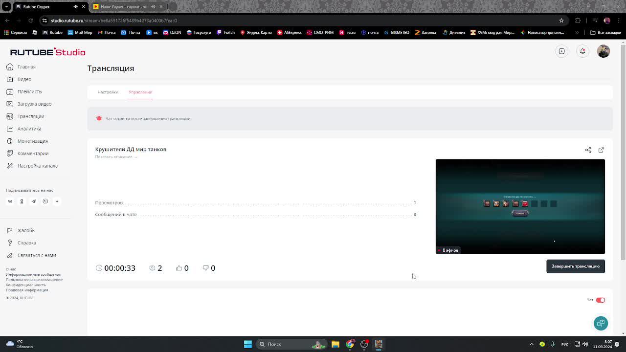Open weather widget on taskbar
626x352 pixels.
coord(20,344)
